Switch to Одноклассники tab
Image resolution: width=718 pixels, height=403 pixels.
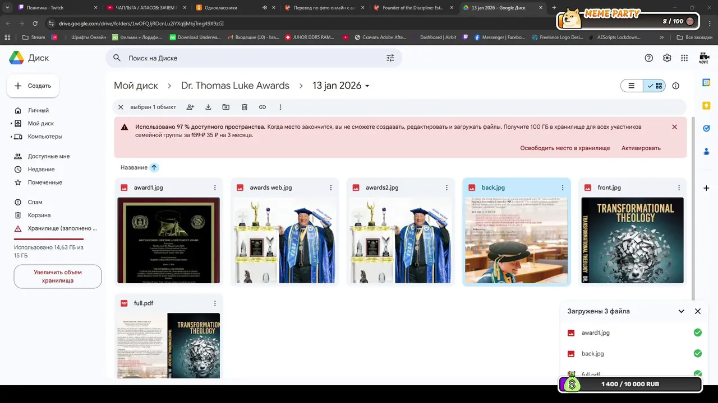[x=236, y=7]
